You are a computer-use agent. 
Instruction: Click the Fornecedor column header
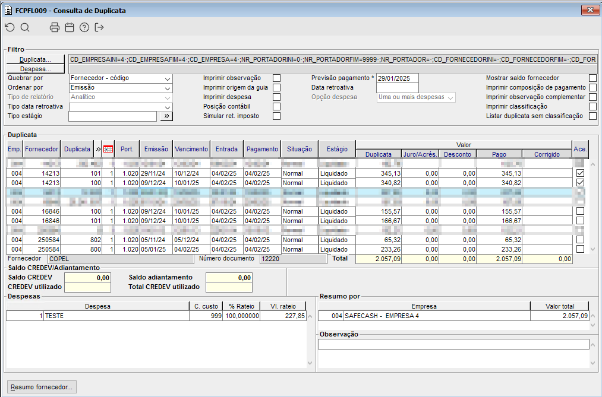[42, 150]
